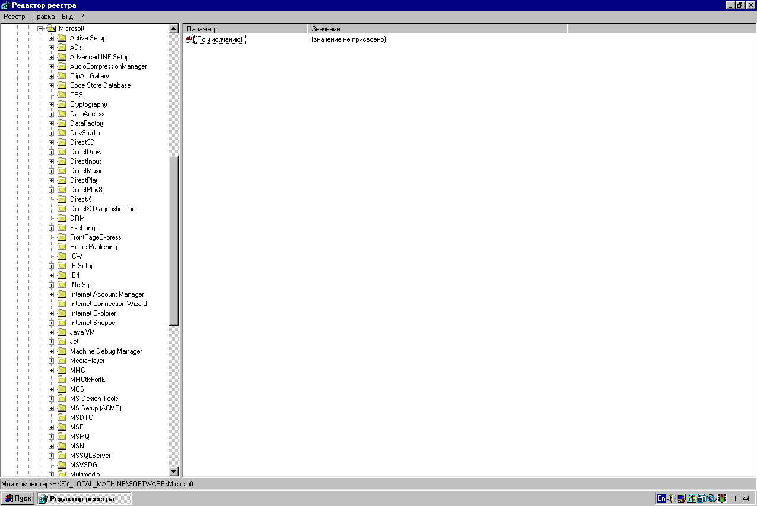Click the Internet Explorer folder icon
This screenshot has width=757, height=506.
(x=62, y=313)
